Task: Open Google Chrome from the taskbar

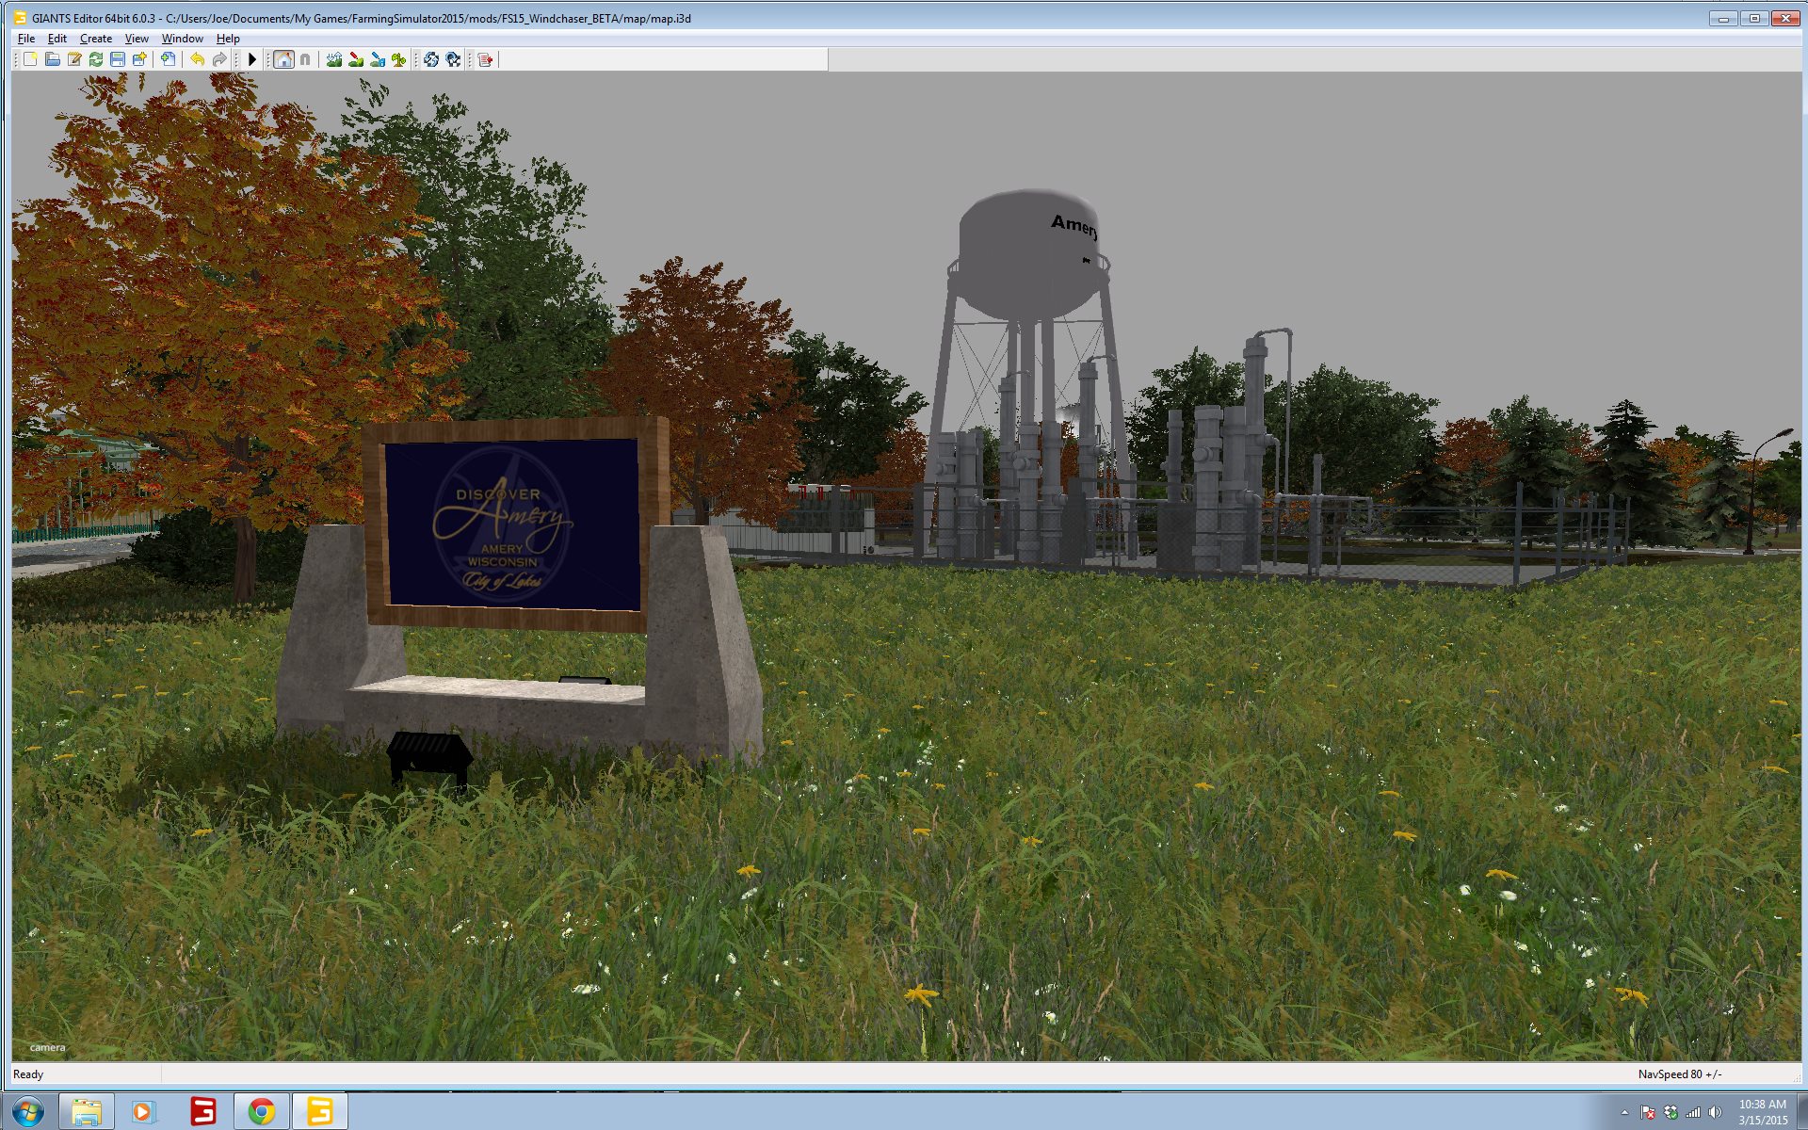Action: [261, 1112]
